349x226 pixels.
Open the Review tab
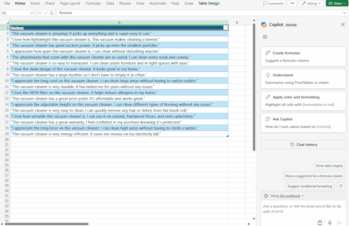pos(125,3)
